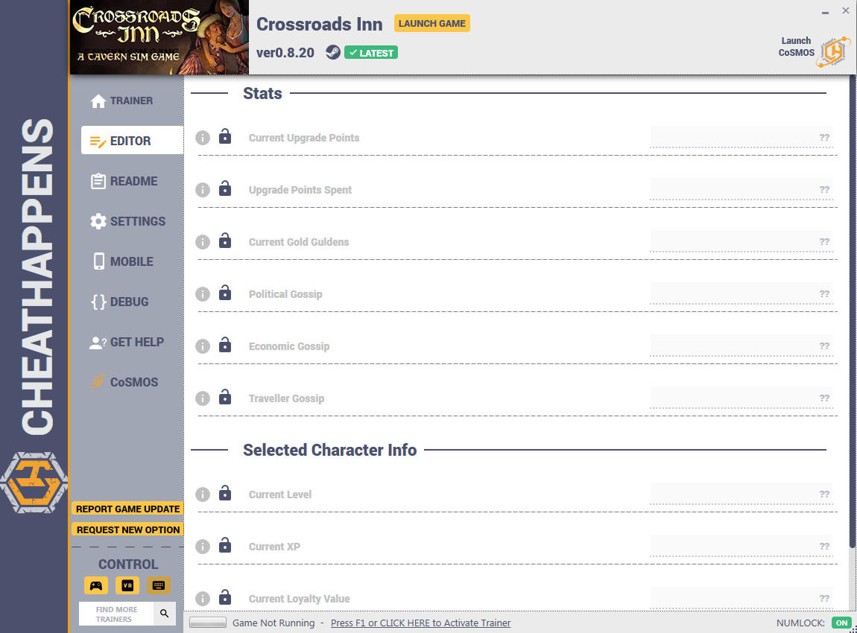857x633 pixels.
Task: Click Request New Option button
Action: click(x=128, y=529)
